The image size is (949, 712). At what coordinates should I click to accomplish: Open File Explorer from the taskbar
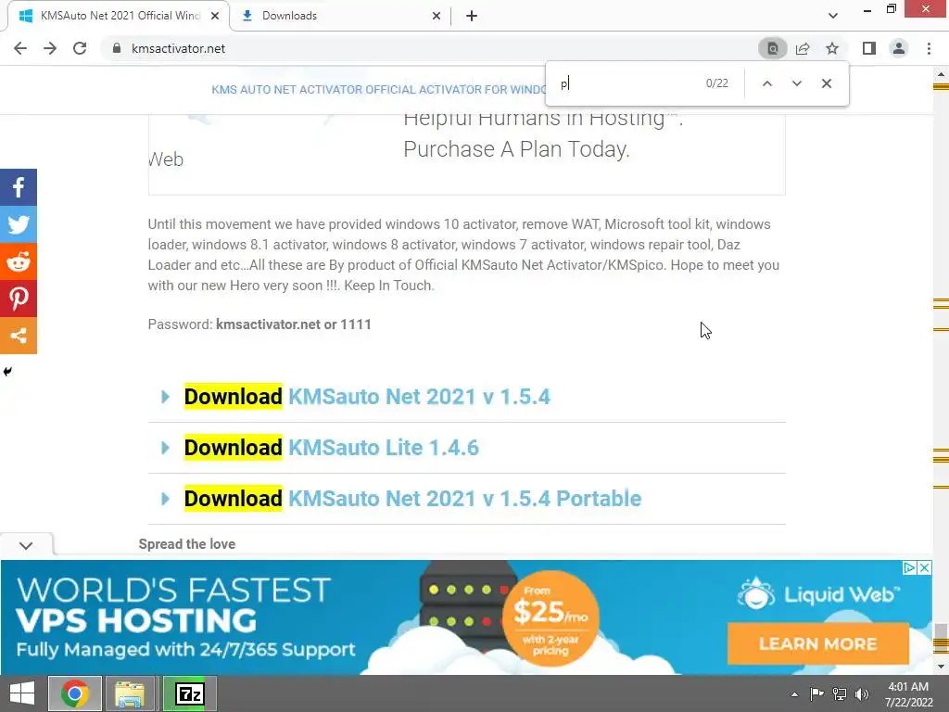click(130, 693)
